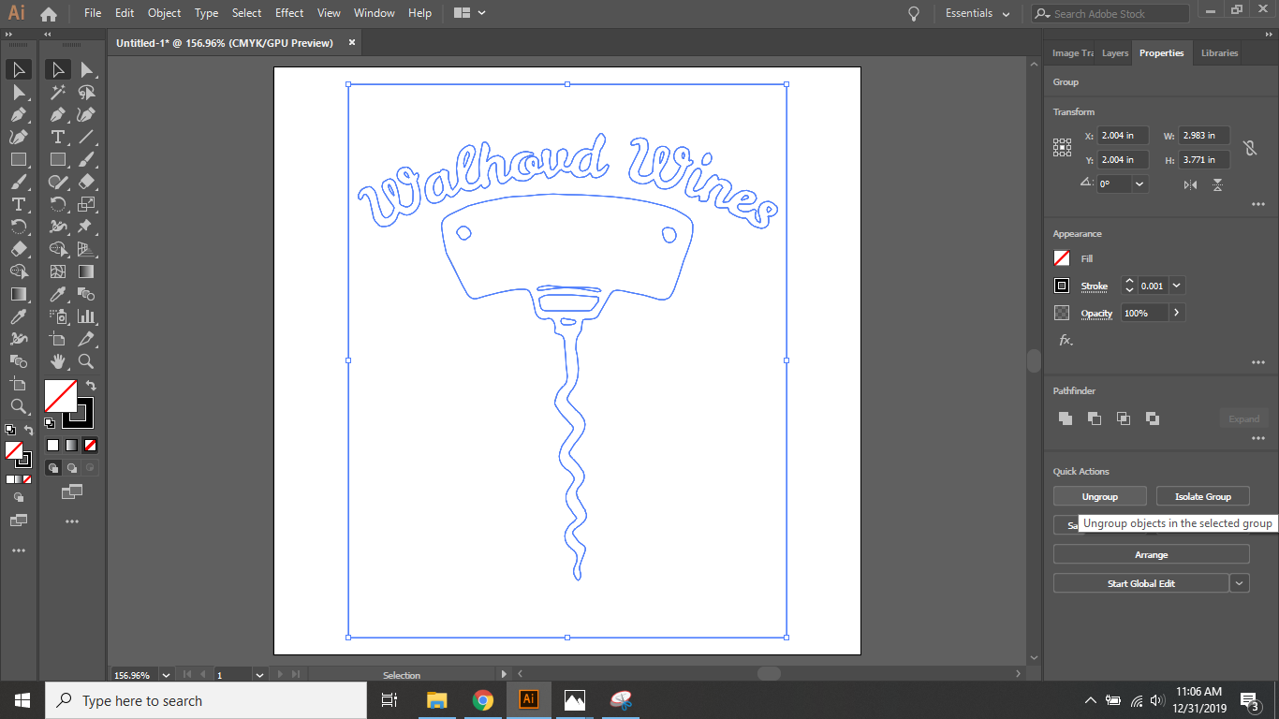Apply Minus Front in the Pathfinder panel
The width and height of the screenshot is (1279, 719).
tap(1094, 418)
